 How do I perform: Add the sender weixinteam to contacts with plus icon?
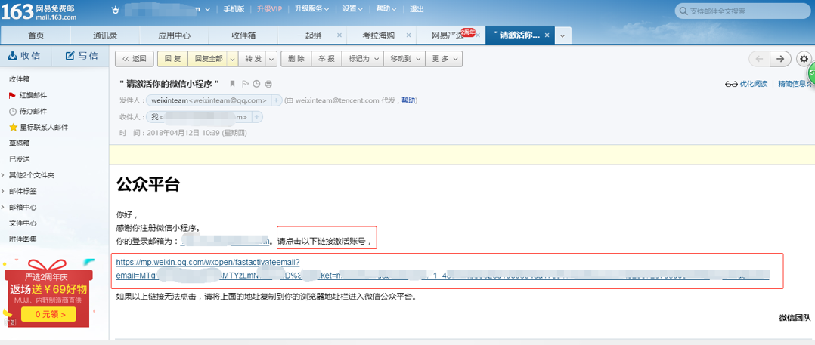pyautogui.click(x=277, y=100)
